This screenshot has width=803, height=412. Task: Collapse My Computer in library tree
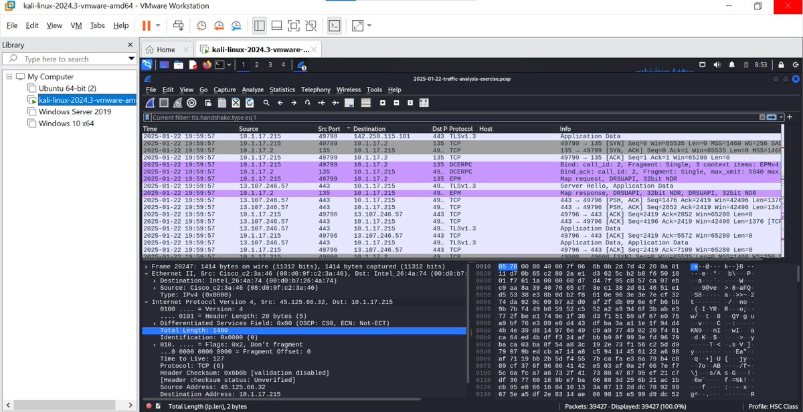tap(9, 77)
